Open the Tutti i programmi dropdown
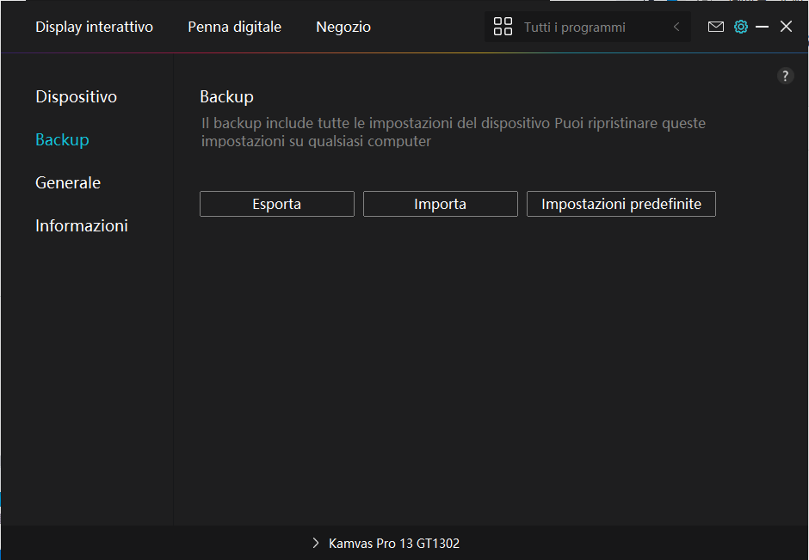The width and height of the screenshot is (809, 560). (574, 28)
